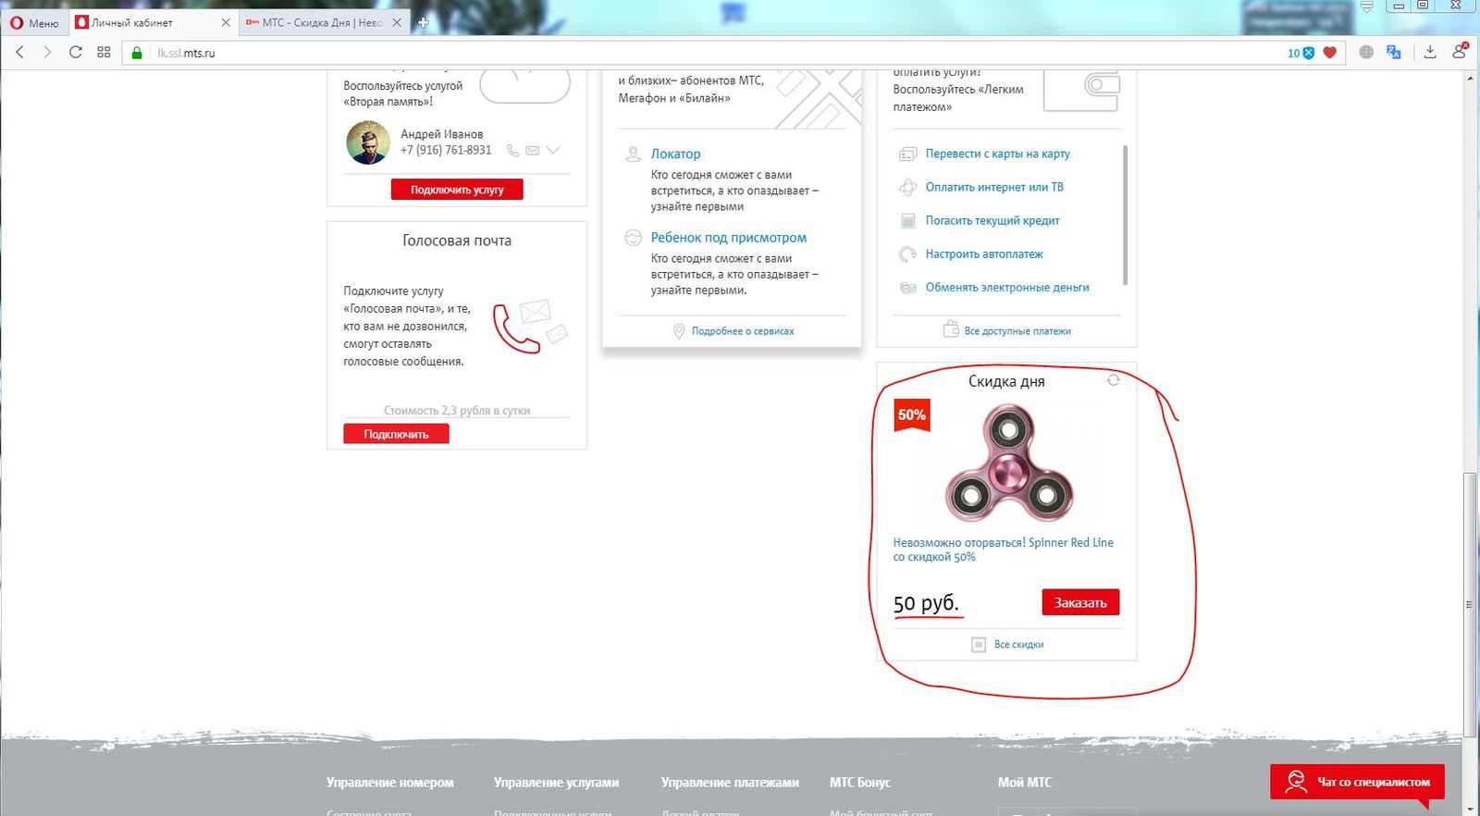Click the wallet illustration near Легким платежом

tap(1082, 92)
